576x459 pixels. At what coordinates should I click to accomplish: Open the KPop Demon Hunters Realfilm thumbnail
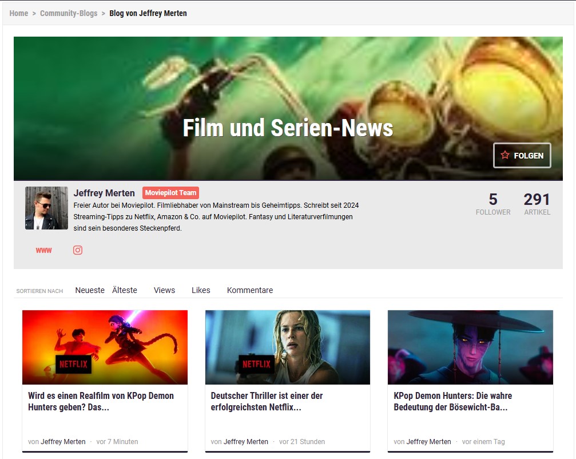pos(105,347)
